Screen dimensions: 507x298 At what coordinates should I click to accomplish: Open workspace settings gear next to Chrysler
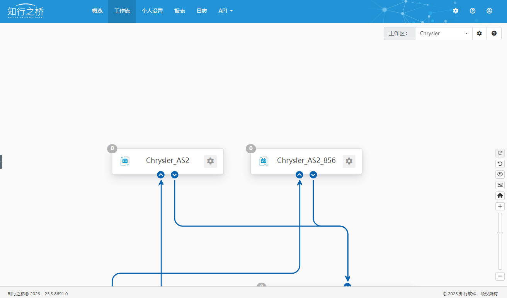pos(479,34)
